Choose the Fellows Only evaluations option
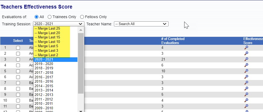This screenshot has width=263, height=112. click(x=82, y=17)
